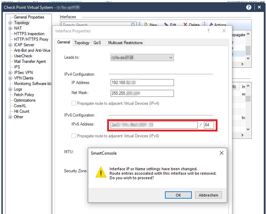Click scroll-up arrow of the Interfaces list
The image size is (266, 214).
[248, 34]
